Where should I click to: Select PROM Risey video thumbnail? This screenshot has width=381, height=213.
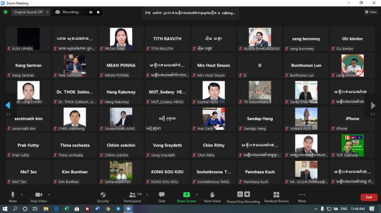(121, 39)
